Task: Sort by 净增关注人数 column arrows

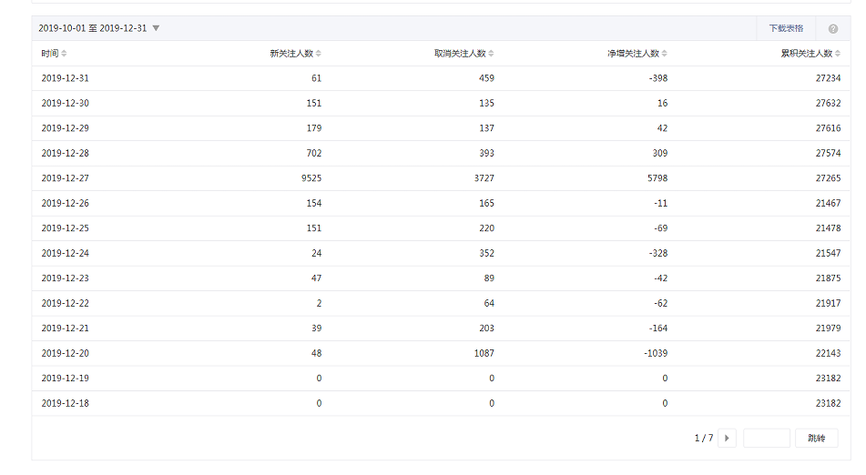Action: (x=665, y=54)
